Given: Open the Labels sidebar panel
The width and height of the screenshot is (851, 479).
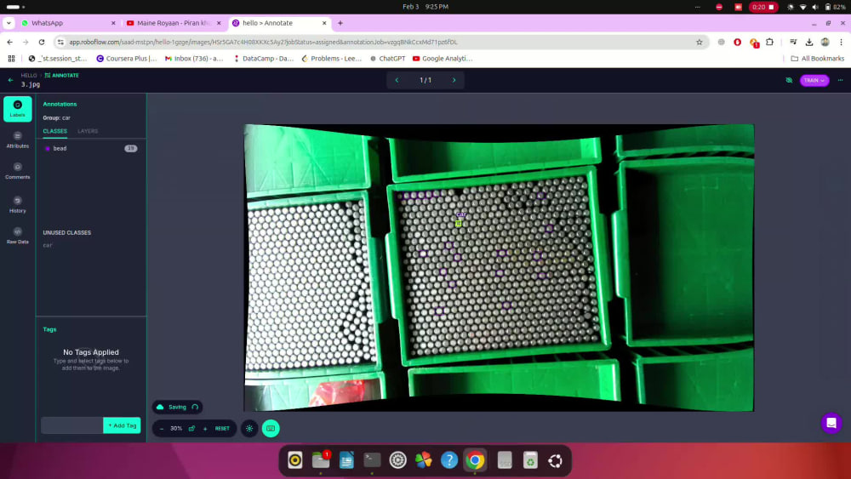Looking at the screenshot, I should [17, 109].
